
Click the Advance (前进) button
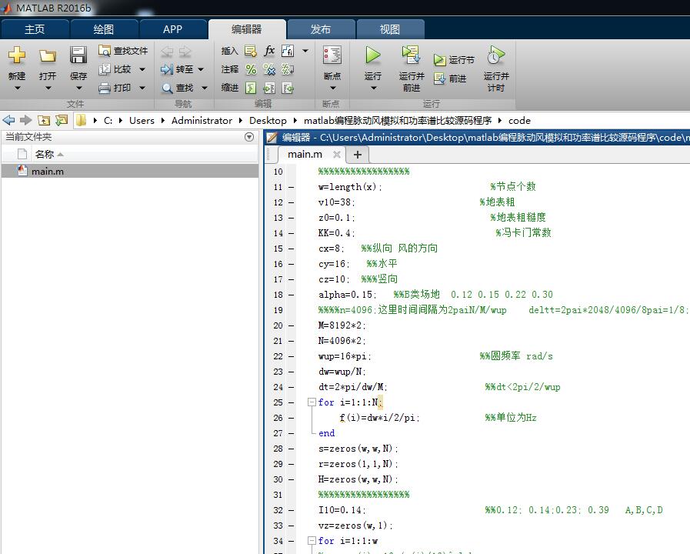point(450,78)
